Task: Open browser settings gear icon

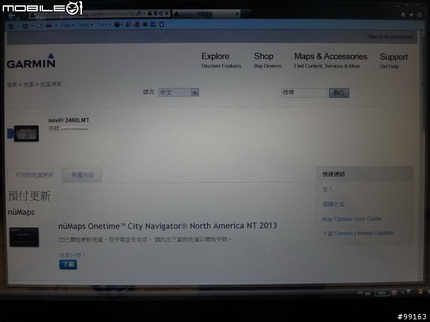Action: point(419,15)
